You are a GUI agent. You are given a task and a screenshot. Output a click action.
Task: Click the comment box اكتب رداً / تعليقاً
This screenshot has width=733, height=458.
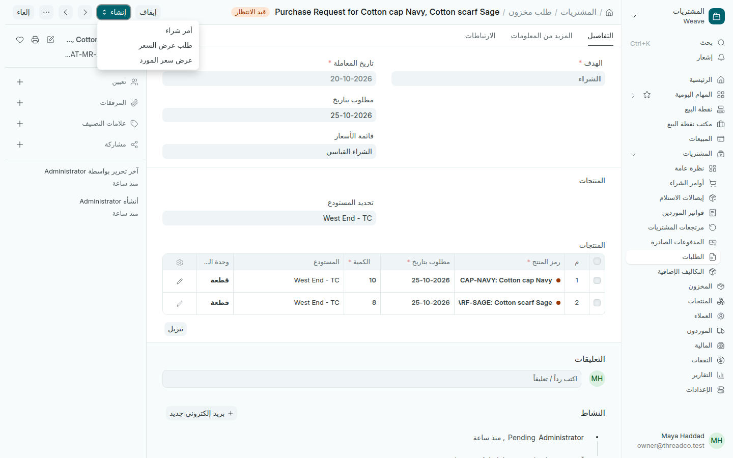pos(372,379)
